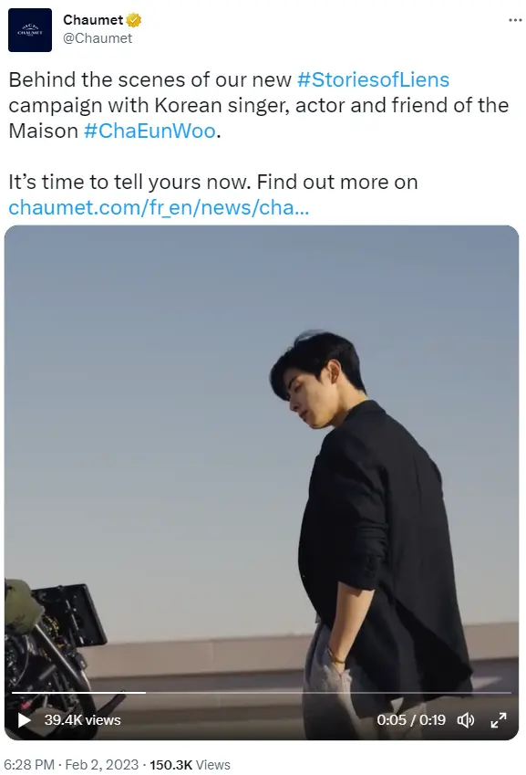Click the Chaumet profile avatar

30,29
